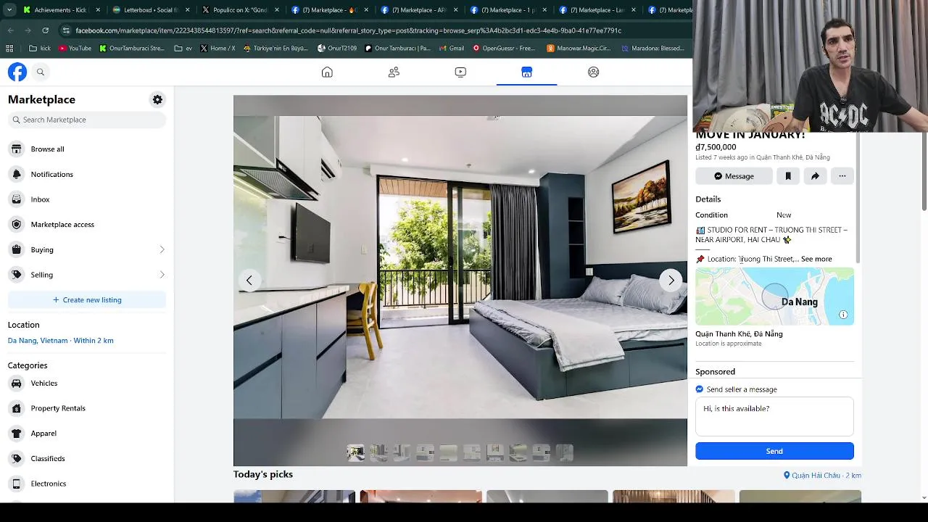Open YouTube bookmark
The image size is (928, 522).
pos(75,49)
